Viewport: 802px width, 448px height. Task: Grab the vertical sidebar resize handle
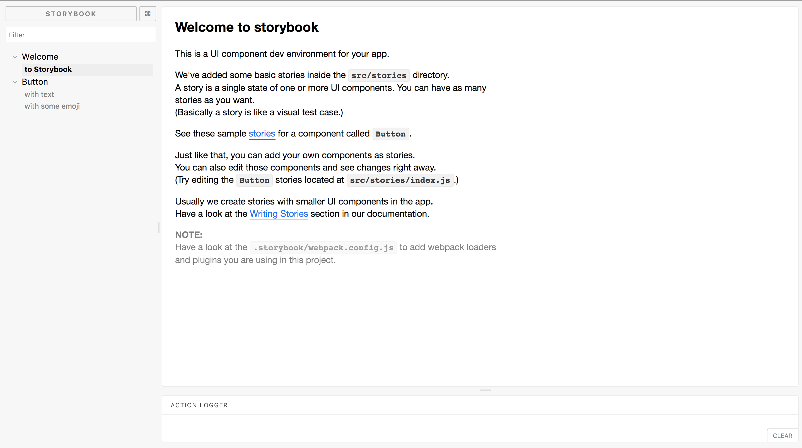(160, 227)
